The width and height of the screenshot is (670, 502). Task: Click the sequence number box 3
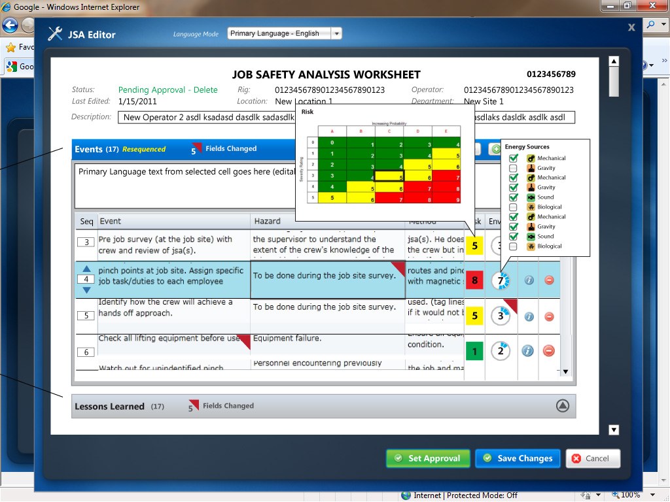[x=86, y=242]
